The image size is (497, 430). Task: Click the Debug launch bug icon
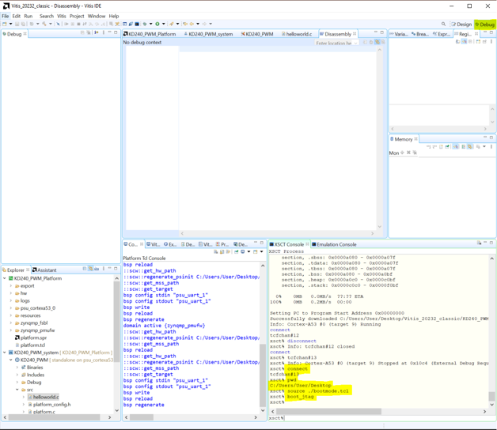(144, 24)
